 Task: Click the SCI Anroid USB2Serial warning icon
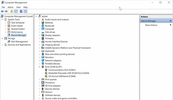pyautogui.click(x=46, y=76)
